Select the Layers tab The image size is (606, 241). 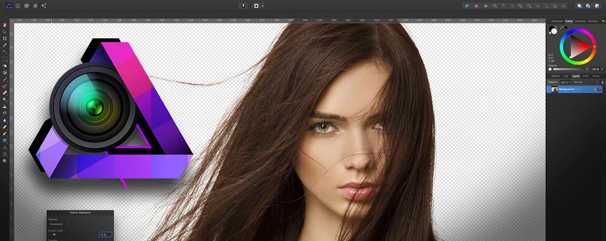(576, 76)
